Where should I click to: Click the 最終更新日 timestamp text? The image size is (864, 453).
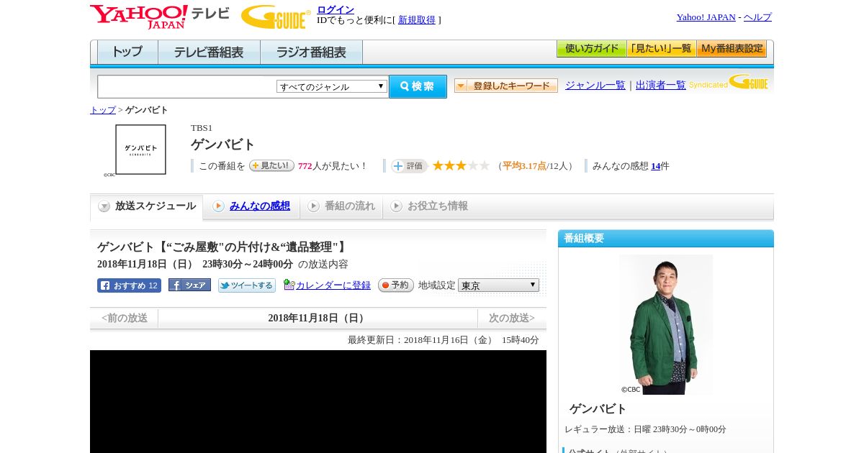[x=444, y=339]
